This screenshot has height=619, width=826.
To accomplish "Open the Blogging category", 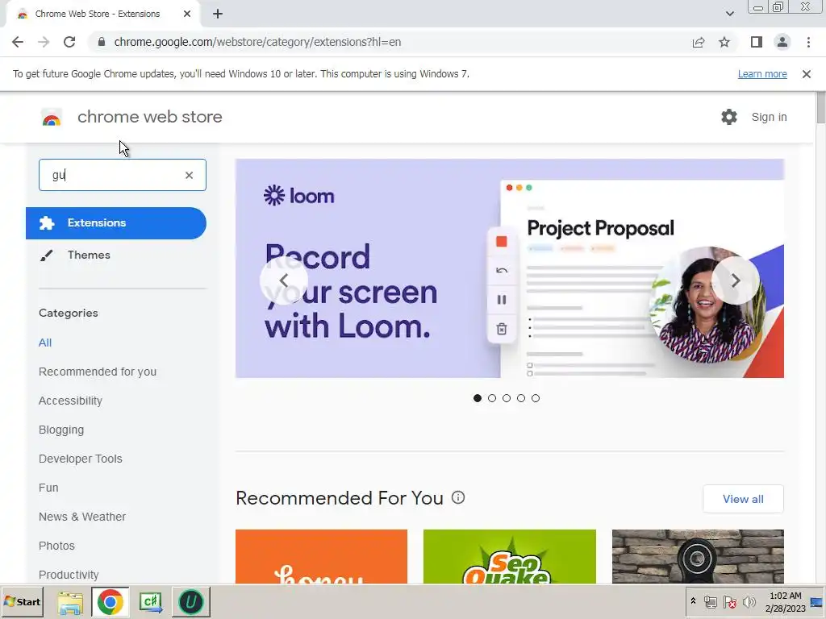I will (x=61, y=430).
